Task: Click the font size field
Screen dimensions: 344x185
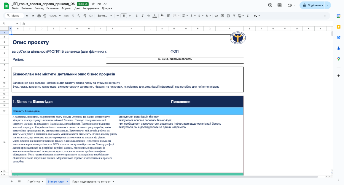Action: tap(124, 16)
